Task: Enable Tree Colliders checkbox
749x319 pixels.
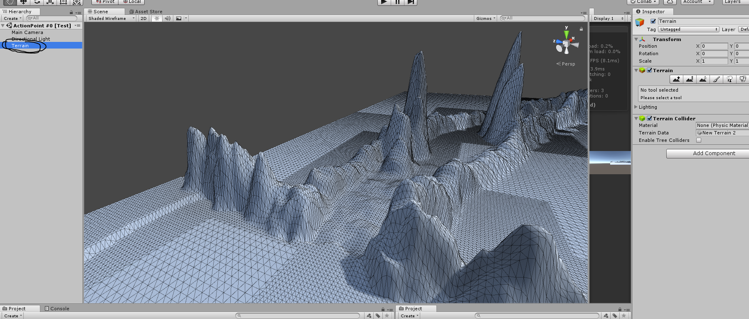Action: click(699, 140)
